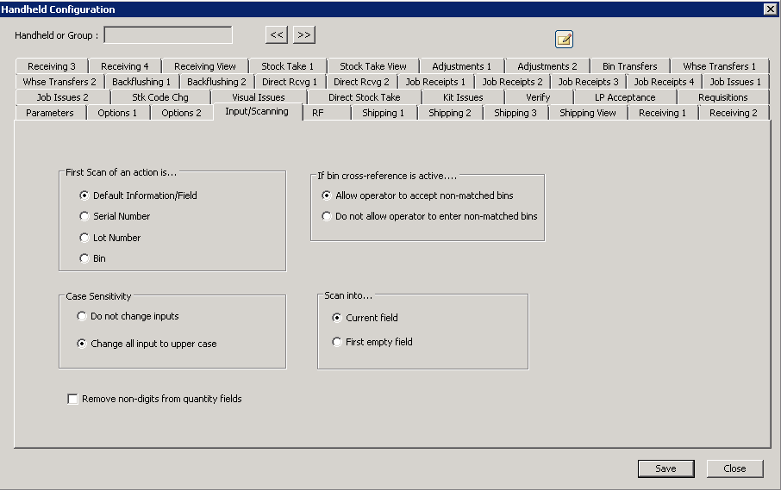Click the Close button at bottom
The height and width of the screenshot is (490, 781).
[734, 468]
